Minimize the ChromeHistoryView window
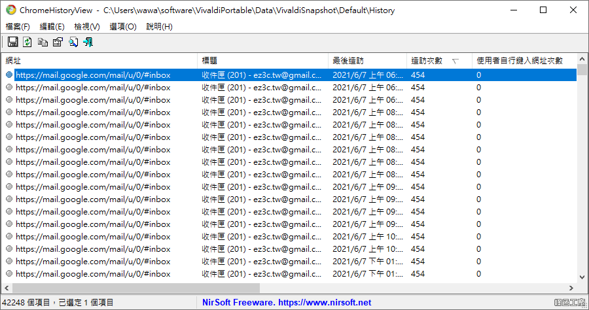The height and width of the screenshot is (310, 589). [514, 10]
